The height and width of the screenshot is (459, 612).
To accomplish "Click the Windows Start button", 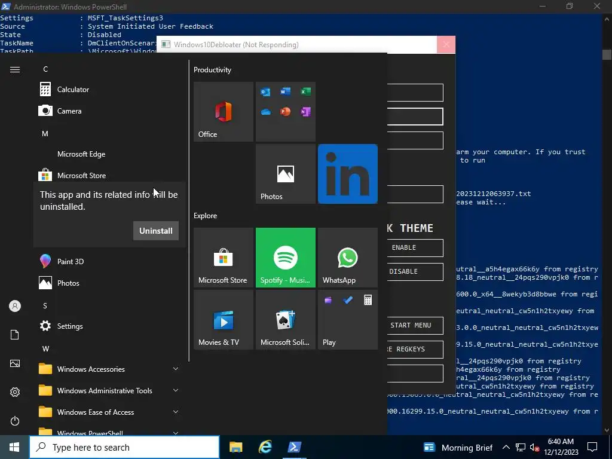I will coord(14,447).
